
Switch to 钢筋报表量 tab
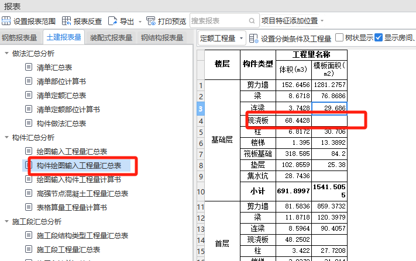pyautogui.click(x=19, y=38)
